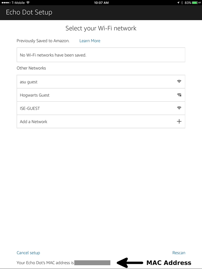Image resolution: width=202 pixels, height=269 pixels.
Task: Tap the Echo Dot Setup title bar
Action: 29,12
